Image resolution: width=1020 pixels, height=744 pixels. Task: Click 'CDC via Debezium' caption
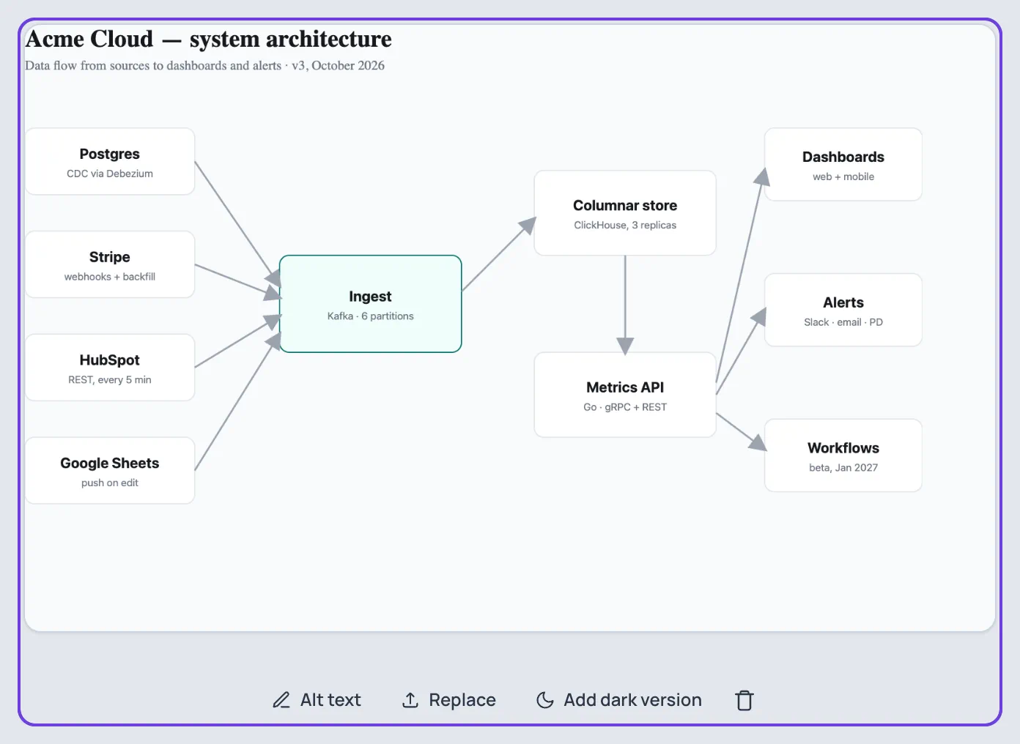(110, 174)
